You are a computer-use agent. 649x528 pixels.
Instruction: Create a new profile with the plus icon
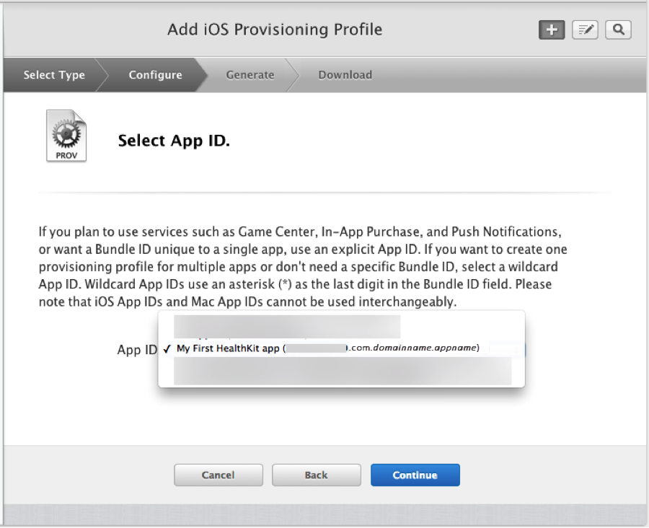(x=551, y=30)
